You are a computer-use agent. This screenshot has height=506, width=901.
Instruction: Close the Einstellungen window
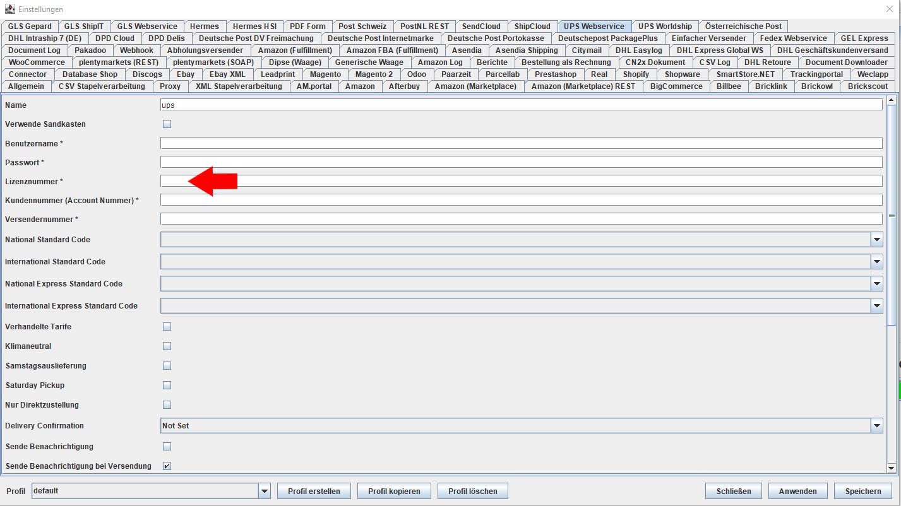[x=890, y=9]
